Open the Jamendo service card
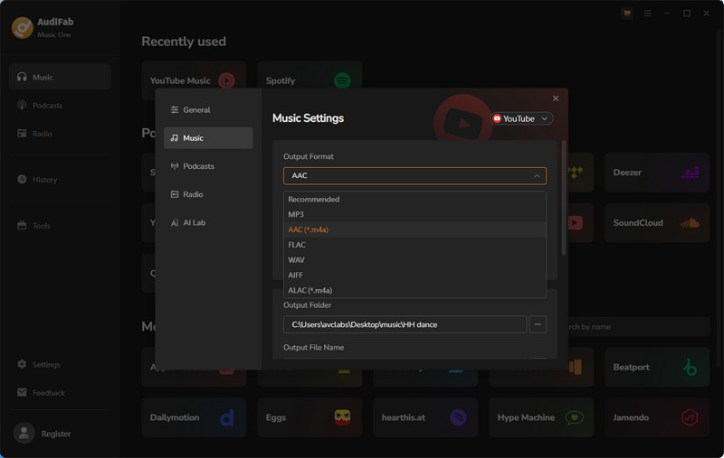 pyautogui.click(x=657, y=417)
